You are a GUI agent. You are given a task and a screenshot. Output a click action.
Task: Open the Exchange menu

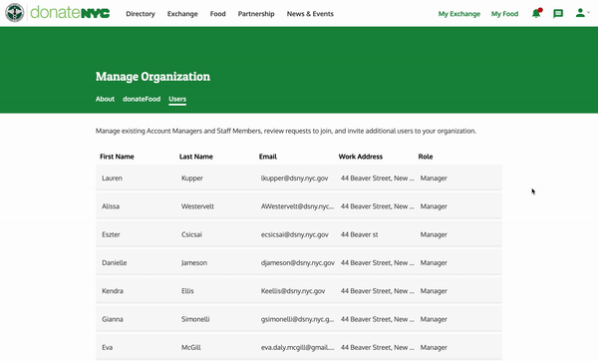pos(182,14)
